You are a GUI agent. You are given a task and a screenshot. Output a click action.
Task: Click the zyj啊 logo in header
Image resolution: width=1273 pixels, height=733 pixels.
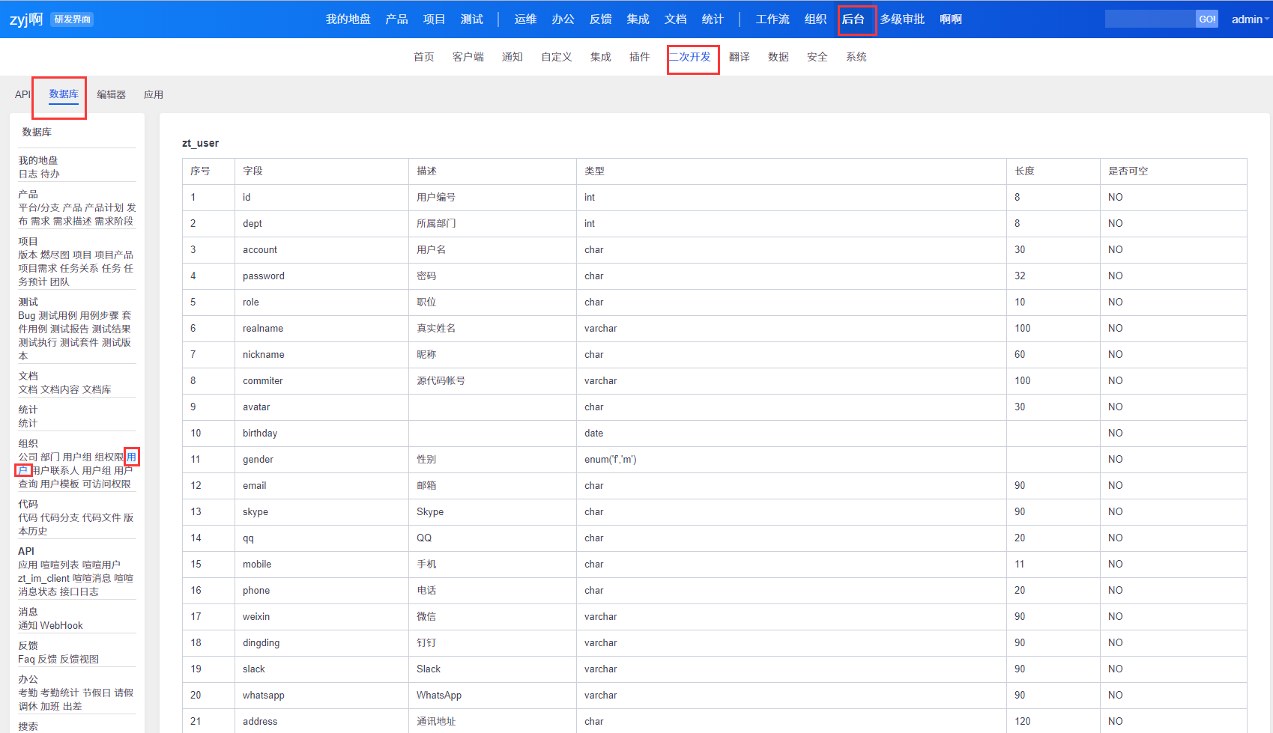[x=26, y=19]
